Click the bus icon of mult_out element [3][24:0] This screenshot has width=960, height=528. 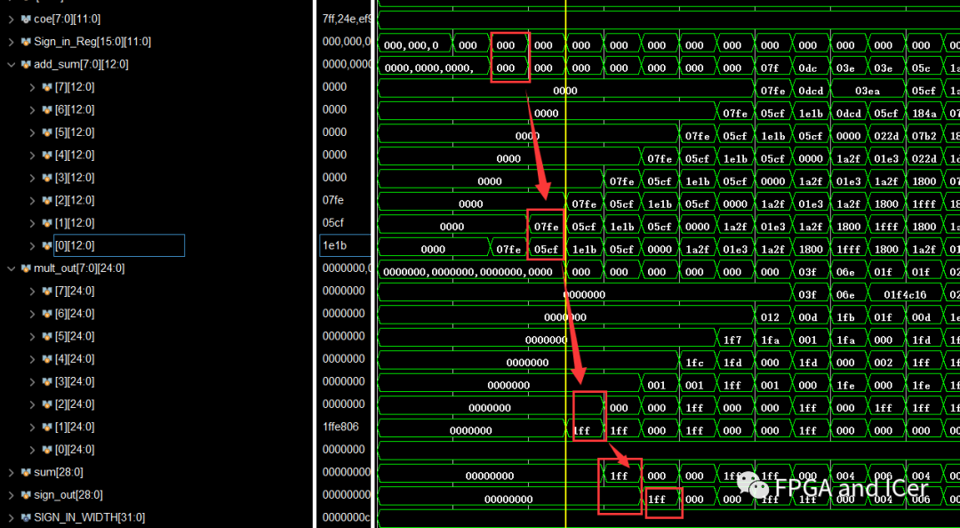[47, 381]
